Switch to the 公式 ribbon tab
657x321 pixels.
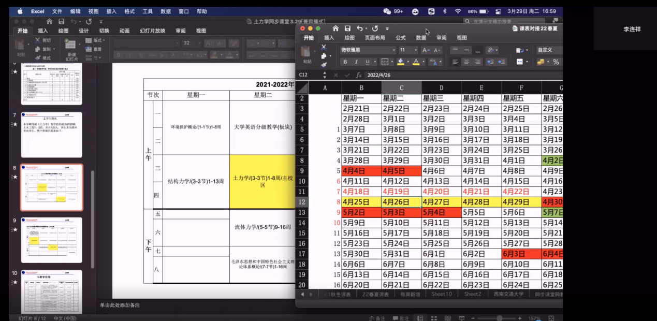[401, 38]
